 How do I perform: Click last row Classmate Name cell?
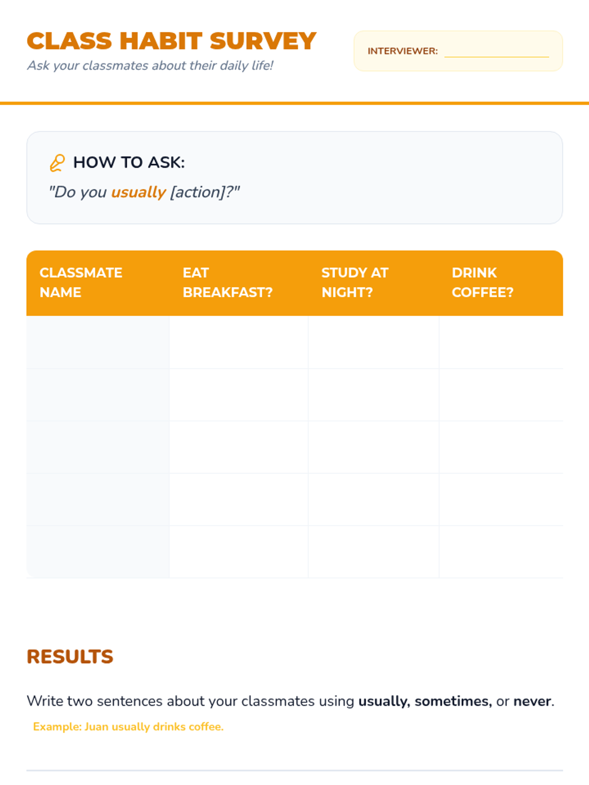[x=98, y=551]
